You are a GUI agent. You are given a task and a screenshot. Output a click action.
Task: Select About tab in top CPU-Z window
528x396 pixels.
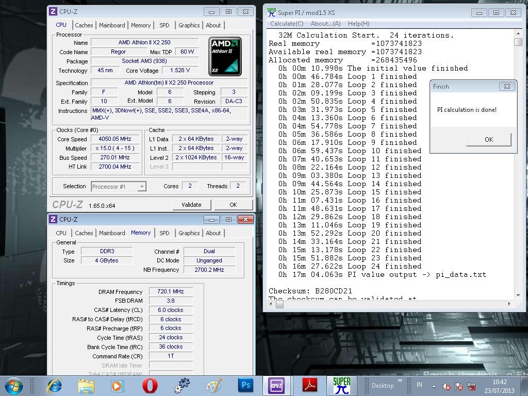point(213,25)
